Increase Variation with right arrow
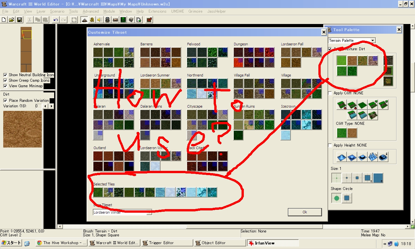415x249 pixels. point(51,106)
